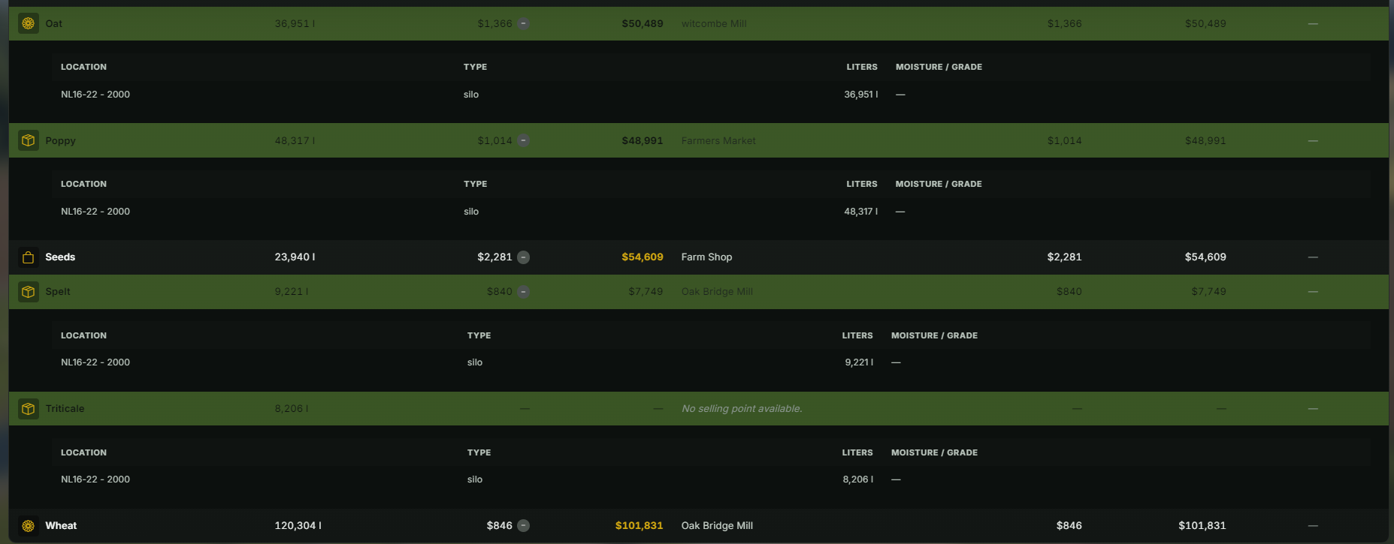
Task: Click Farmers Market selling point for Poppy
Action: point(718,140)
